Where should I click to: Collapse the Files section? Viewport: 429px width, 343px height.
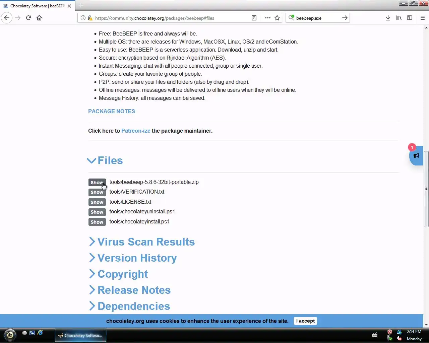(105, 160)
